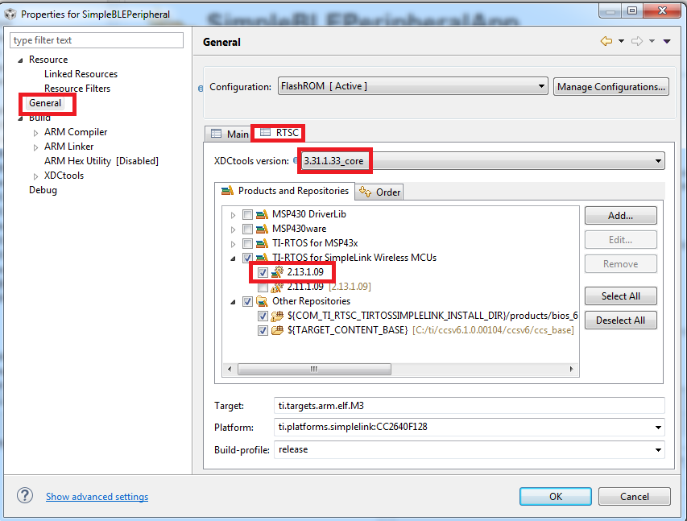The image size is (687, 521).
Task: Click the forward navigation arrow icon
Action: tap(637, 41)
